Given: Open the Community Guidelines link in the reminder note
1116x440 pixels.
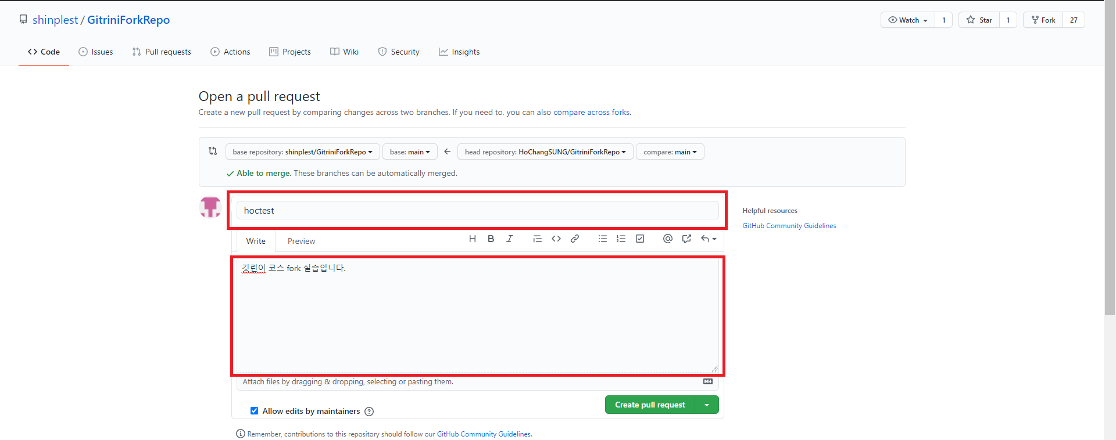Looking at the screenshot, I should 484,434.
